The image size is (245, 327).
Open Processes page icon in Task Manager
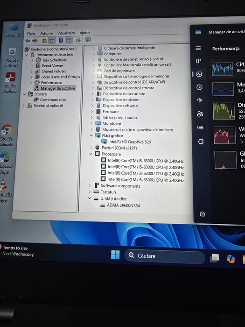pos(198,61)
